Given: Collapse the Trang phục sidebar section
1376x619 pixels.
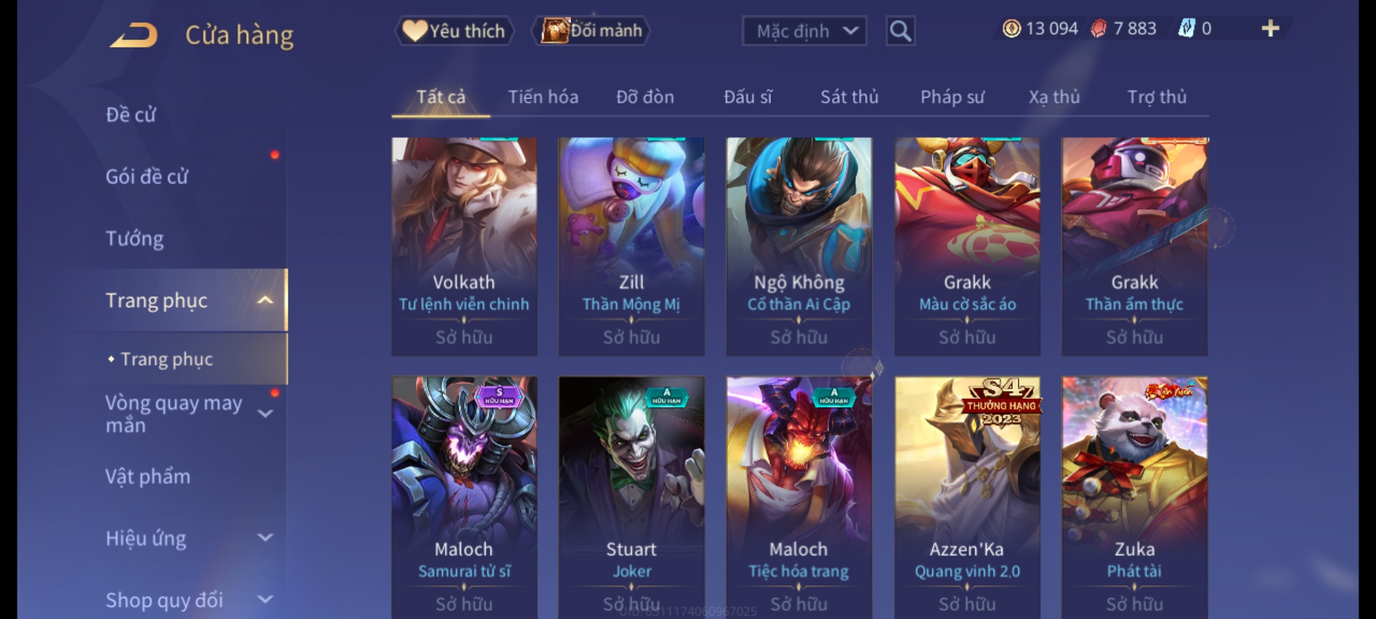Looking at the screenshot, I should (x=265, y=300).
